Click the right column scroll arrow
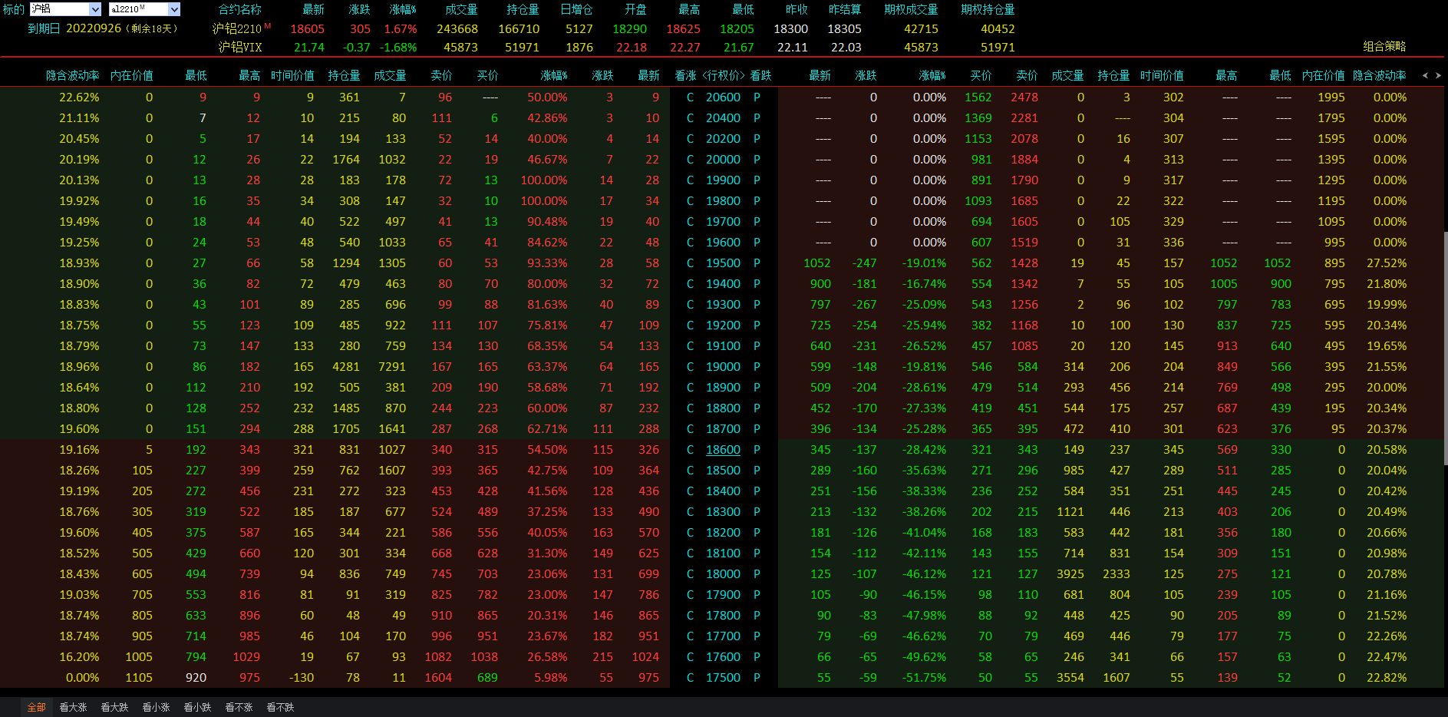The image size is (1448, 717). pos(1438,75)
